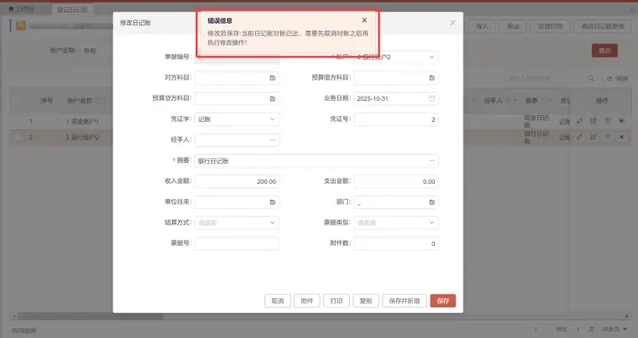Click ellipsis button in 经手人 field
The width and height of the screenshot is (638, 338).
pos(273,140)
